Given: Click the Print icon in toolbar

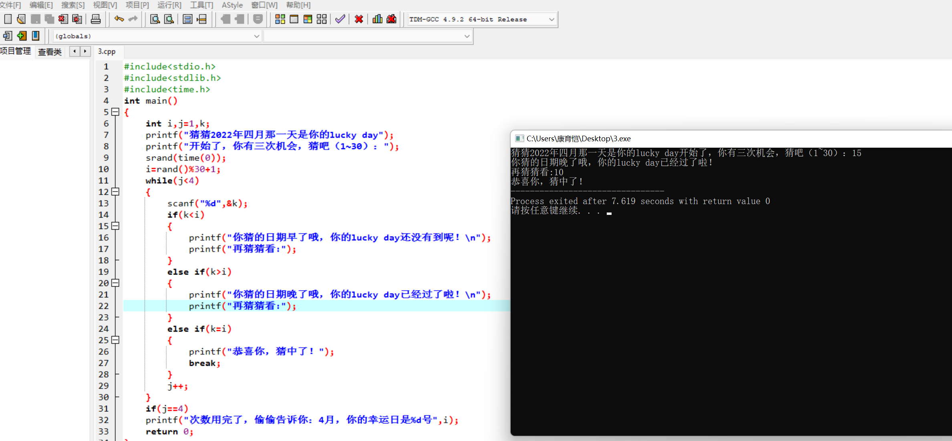Looking at the screenshot, I should click(x=95, y=19).
